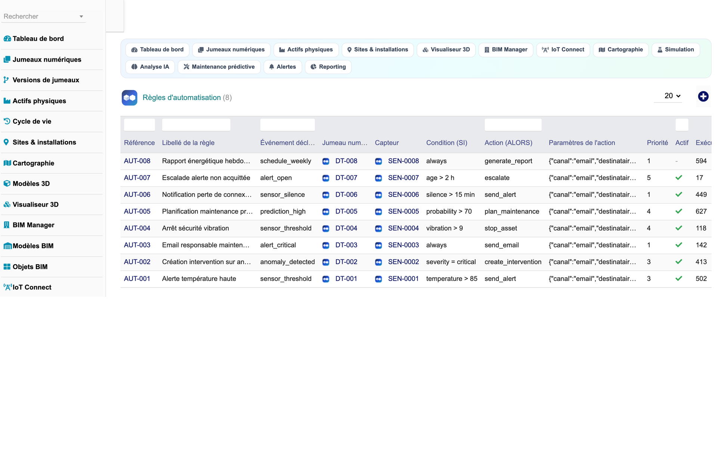This screenshot has width=727, height=450.
Task: Open the DT-003 digital twin link
Action: click(x=346, y=245)
